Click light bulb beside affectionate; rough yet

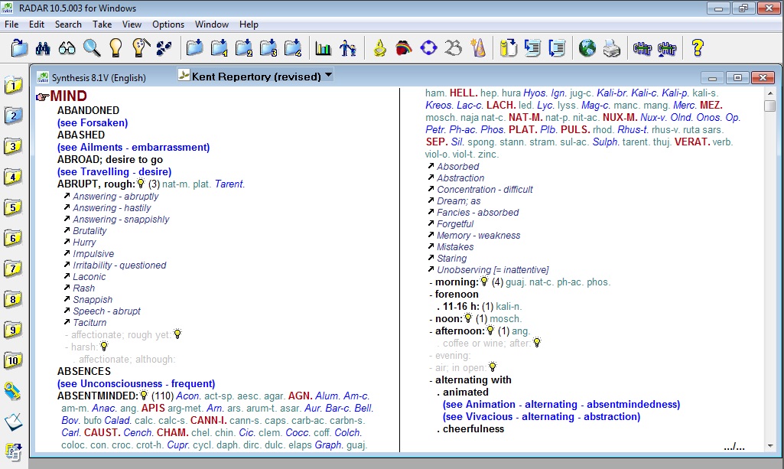tap(177, 334)
